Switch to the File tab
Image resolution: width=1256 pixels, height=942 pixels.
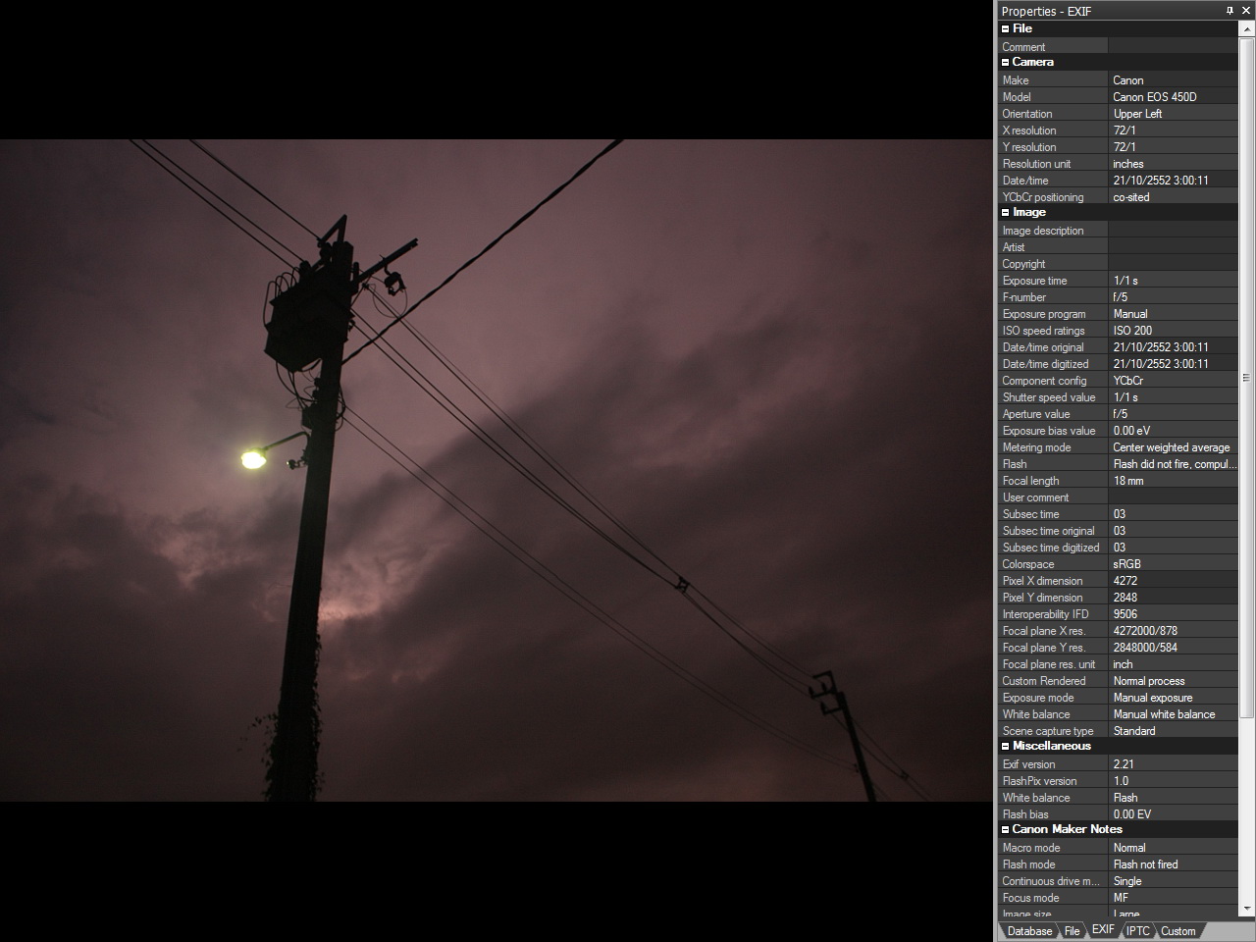click(1072, 931)
